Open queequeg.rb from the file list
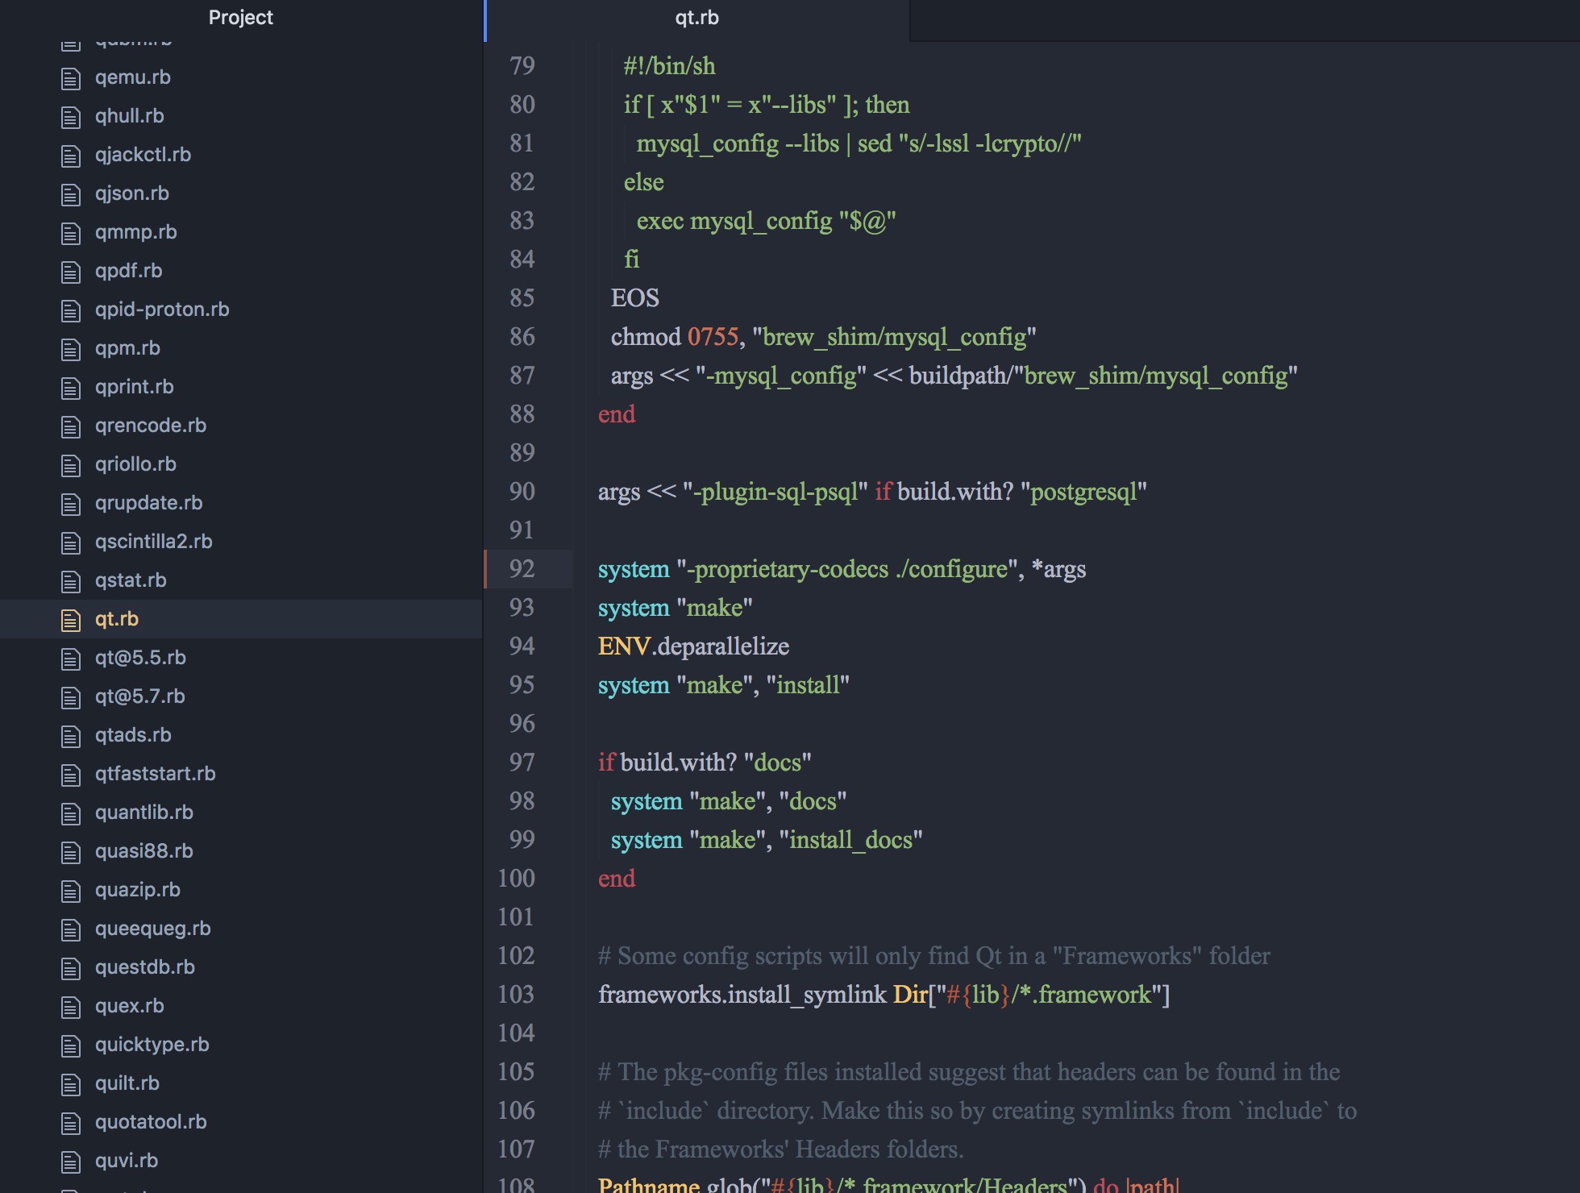 152,929
